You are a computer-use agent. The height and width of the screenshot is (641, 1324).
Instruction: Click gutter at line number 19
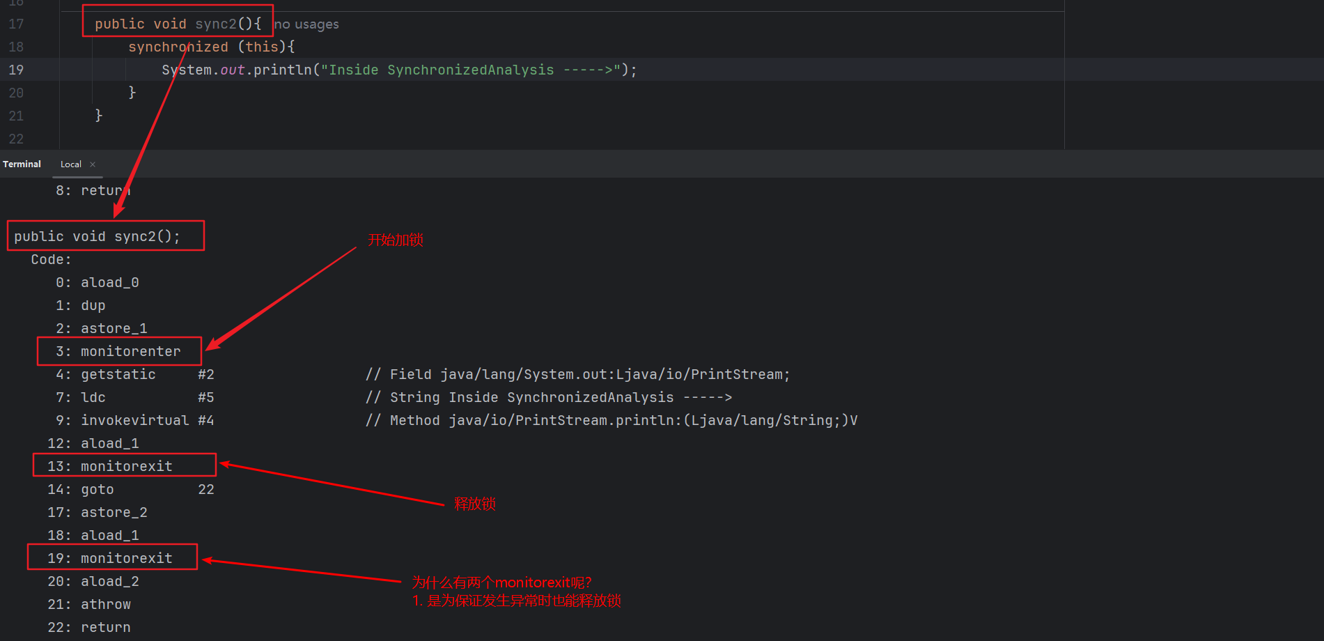coord(16,70)
